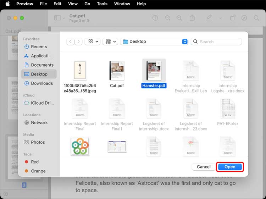The image size is (266, 199).
Task: Click the Open button
Action: (x=230, y=167)
